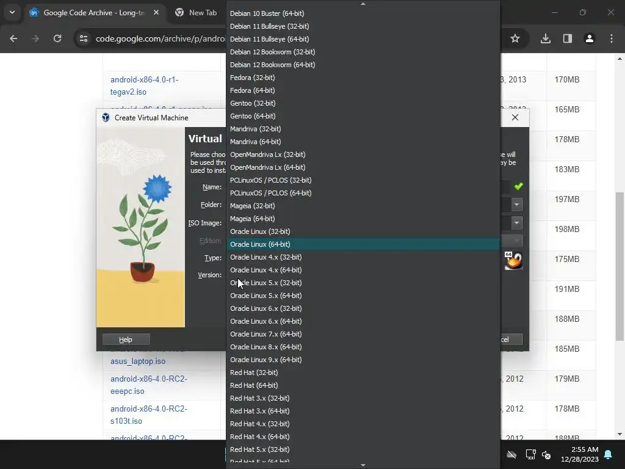The height and width of the screenshot is (469, 625).
Task: Pick the highlighted Oracle Linux (64-bit) entry
Action: point(363,244)
